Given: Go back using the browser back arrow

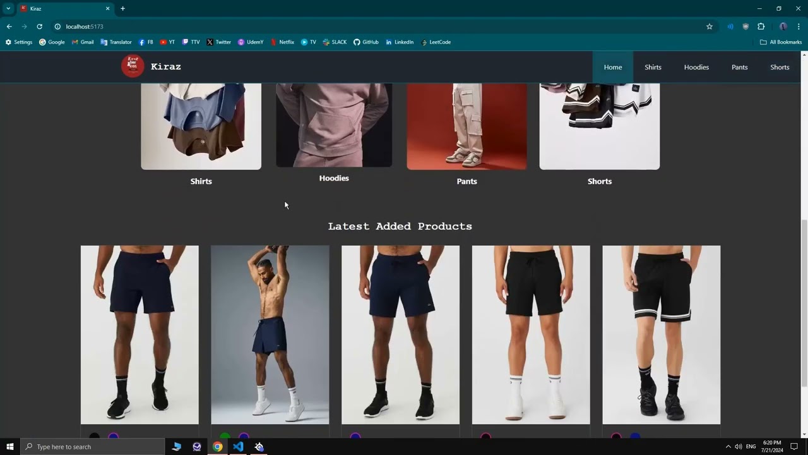Looking at the screenshot, I should click(9, 27).
